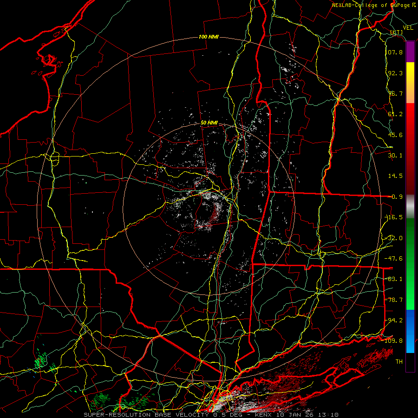
Task: Click the 100 NMI range ring label
Action: pos(209,37)
